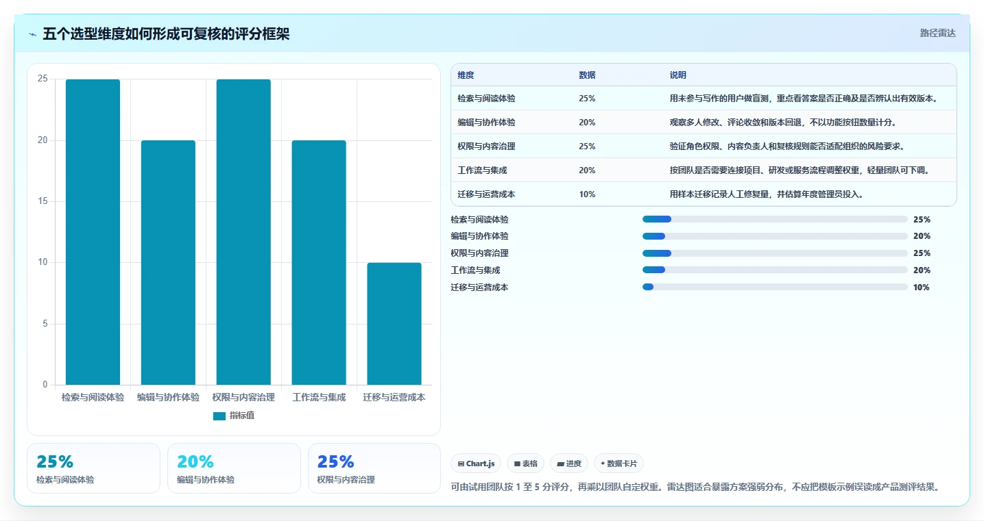
Task: Select the 迁移与运营成本 table row name
Action: click(x=486, y=194)
